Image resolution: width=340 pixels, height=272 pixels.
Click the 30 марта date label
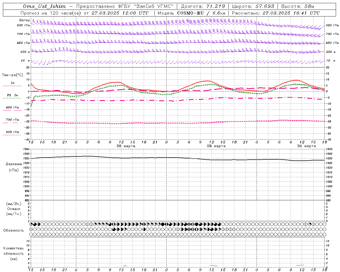click(x=307, y=146)
